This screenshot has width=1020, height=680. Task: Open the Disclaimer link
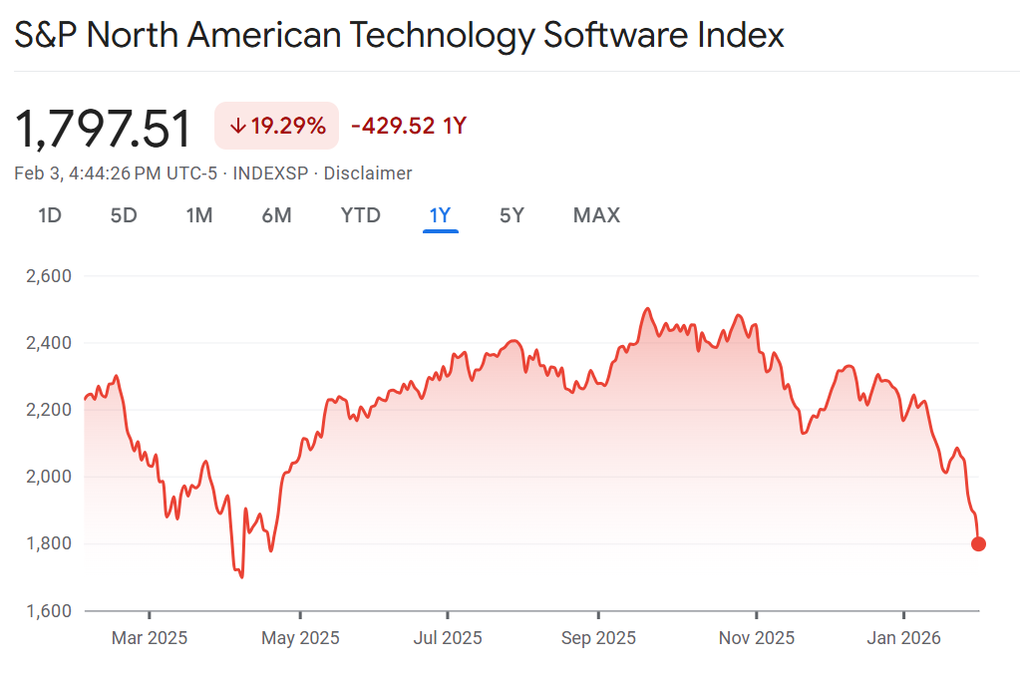pyautogui.click(x=369, y=173)
